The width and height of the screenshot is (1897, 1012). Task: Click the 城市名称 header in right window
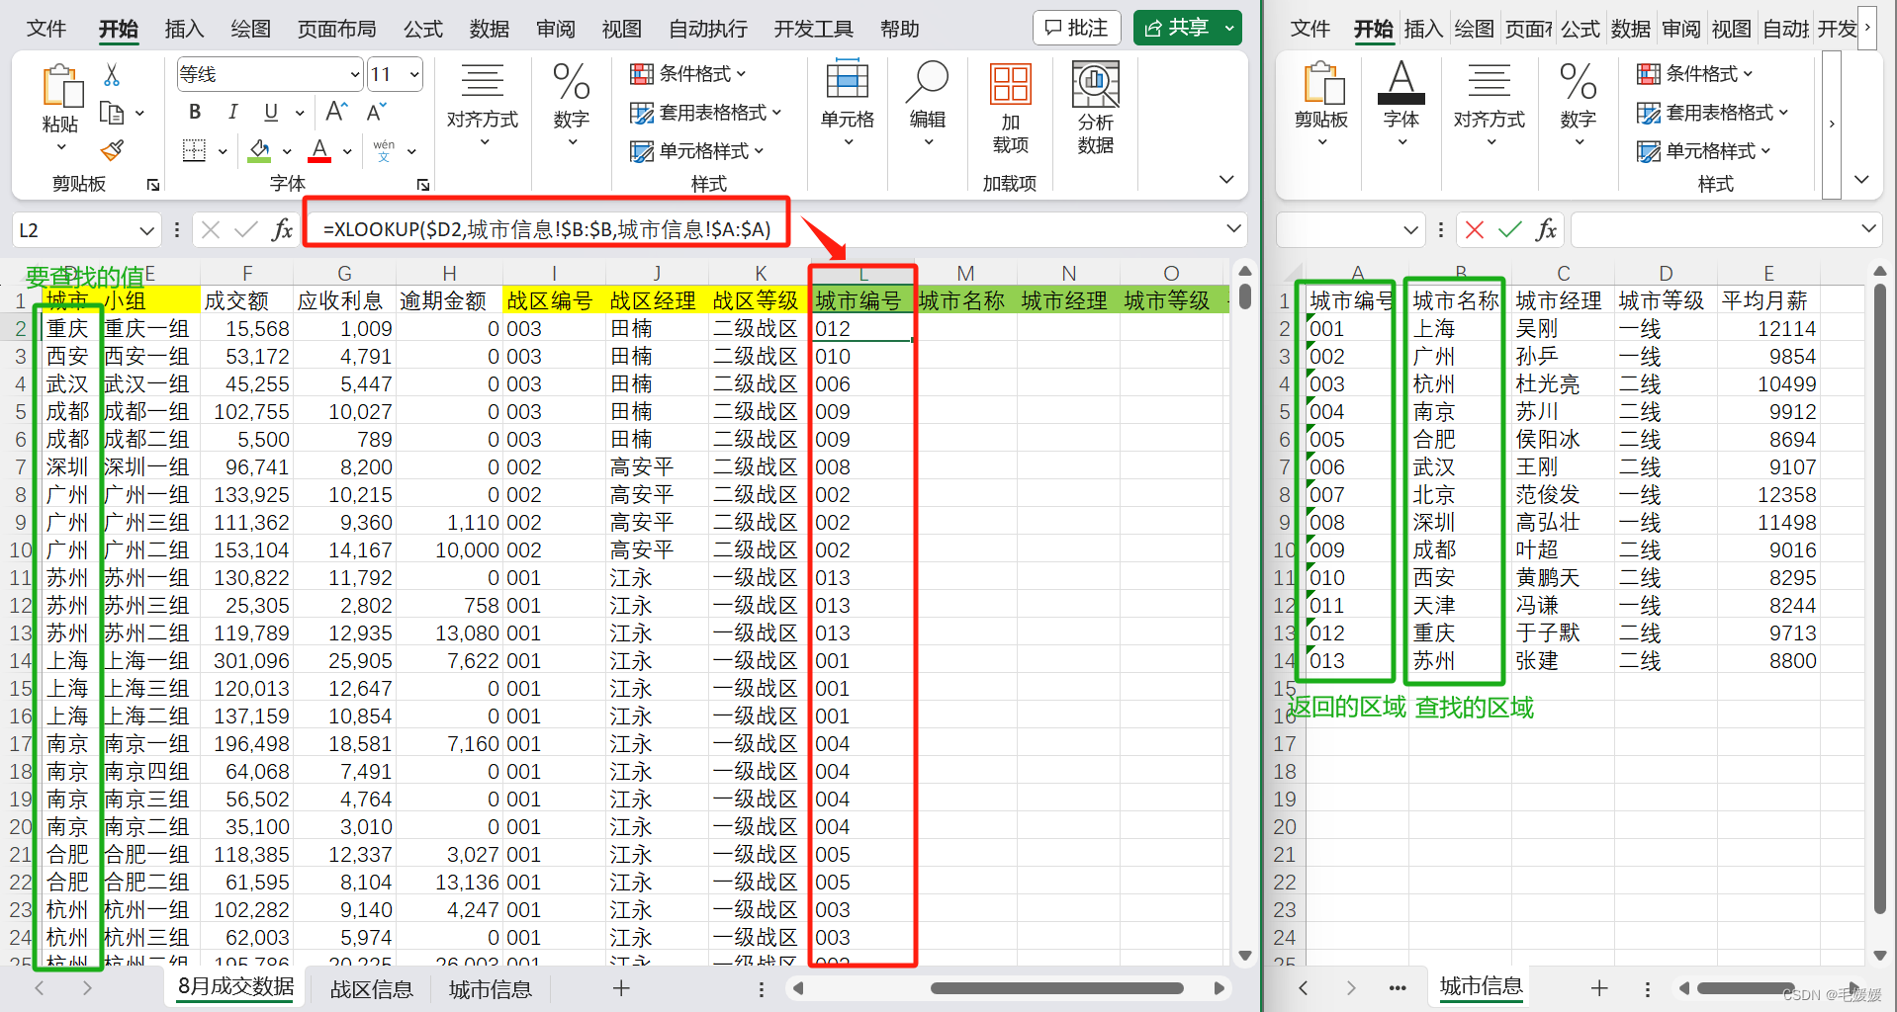click(1455, 300)
